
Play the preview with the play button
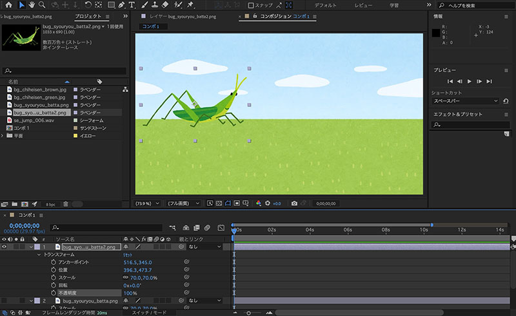[470, 82]
